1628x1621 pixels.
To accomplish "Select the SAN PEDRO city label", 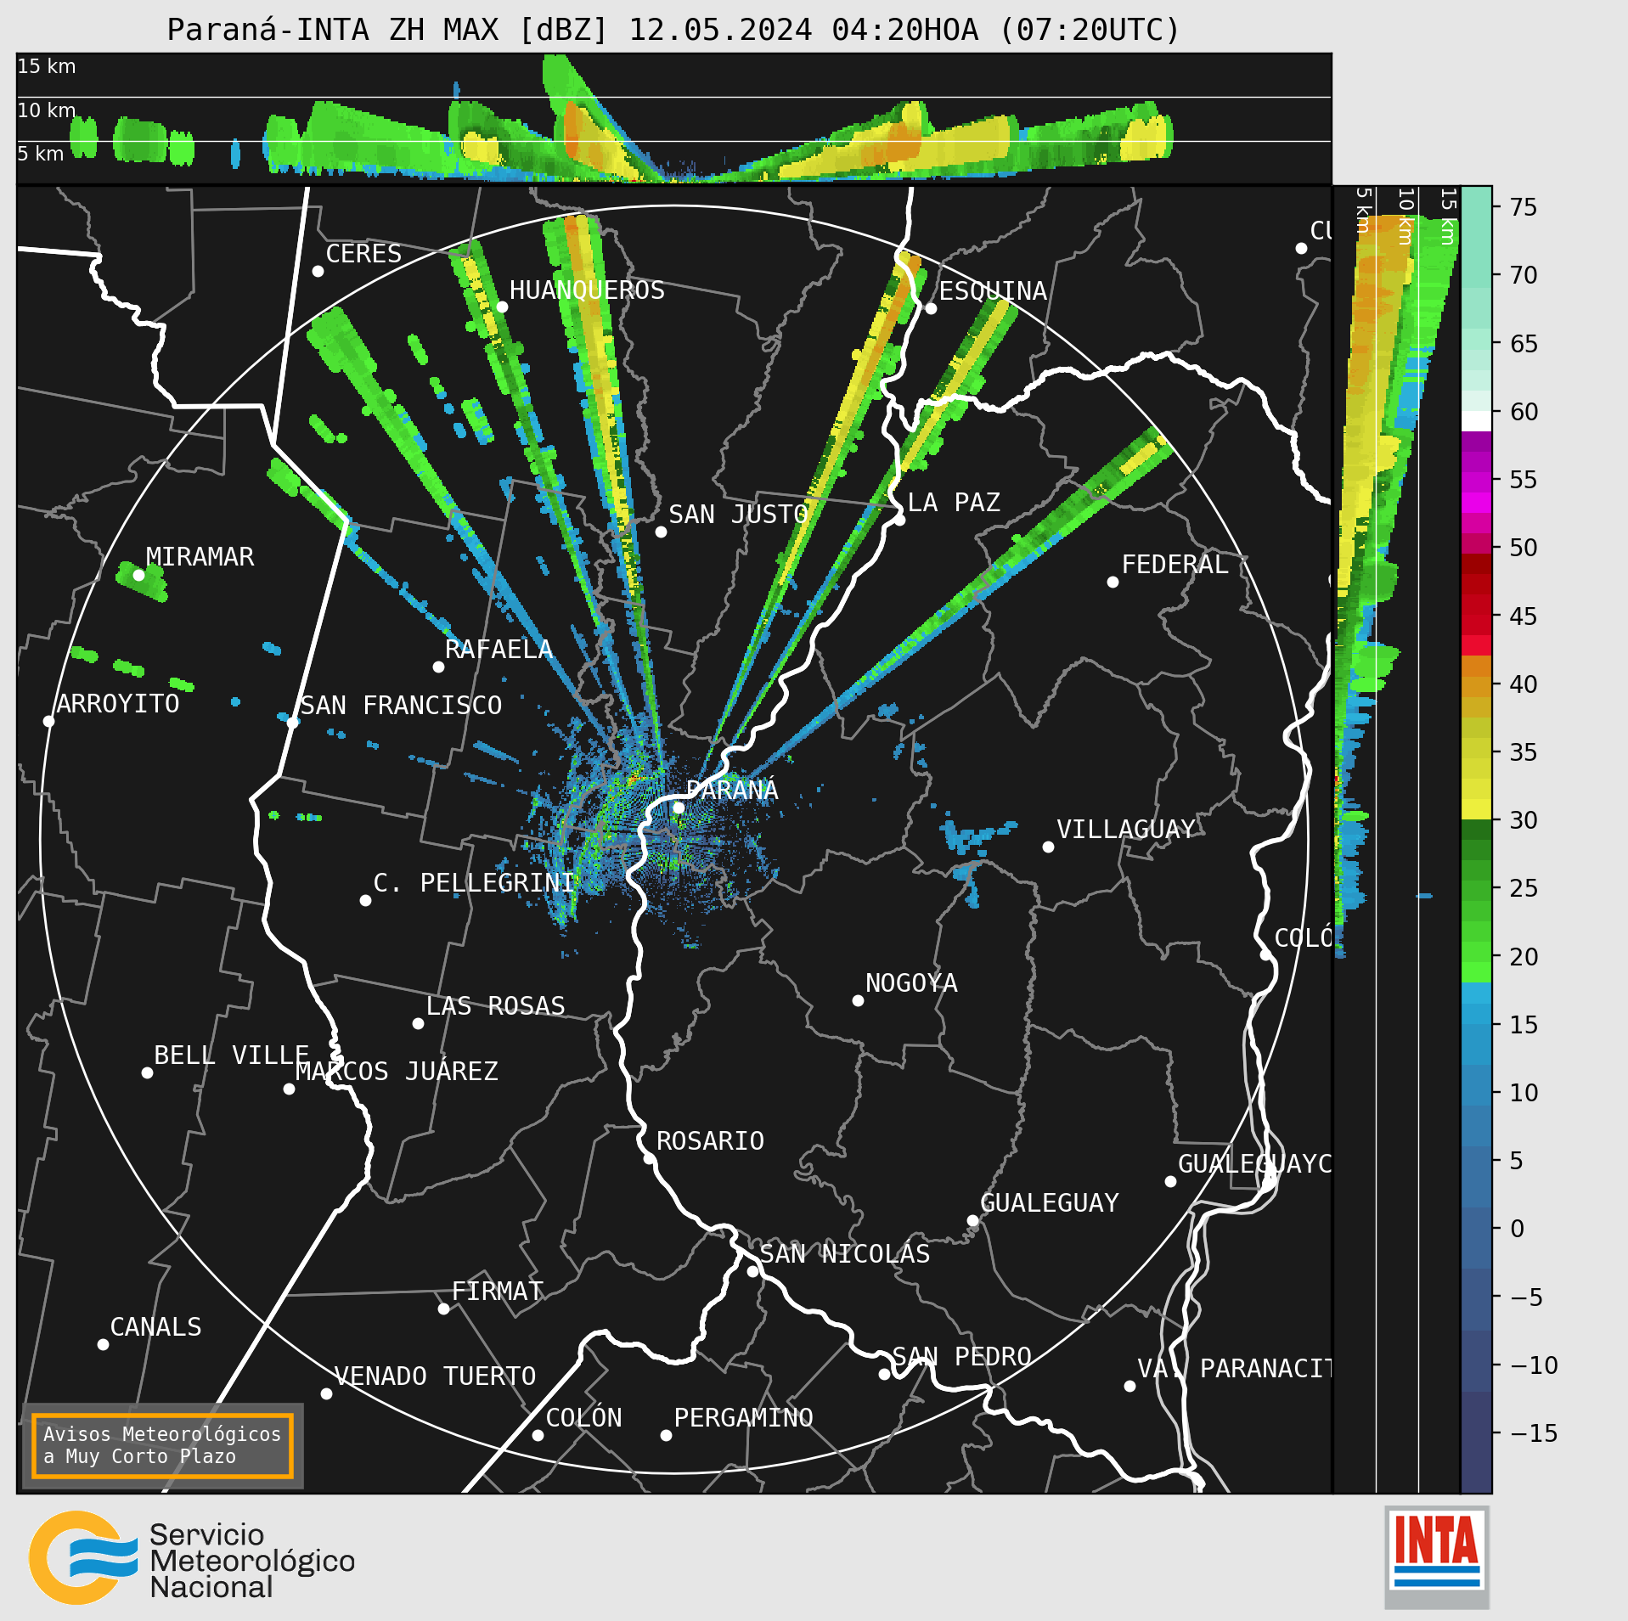I will tap(961, 1356).
